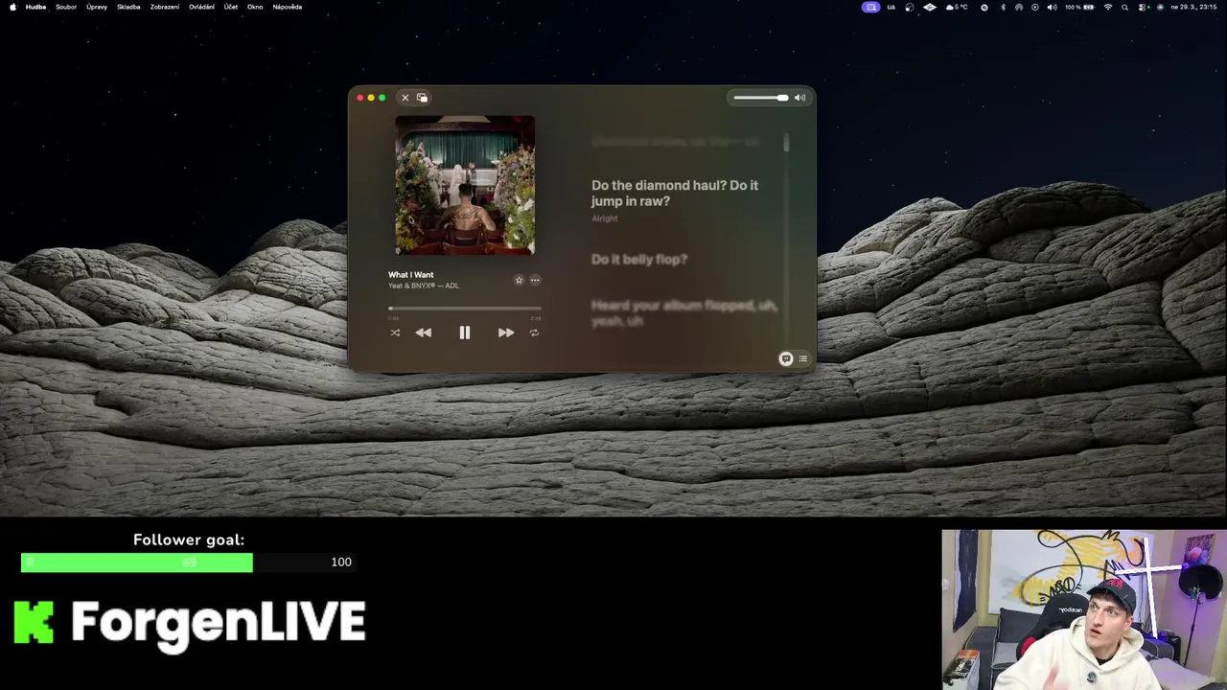
Task: Toggle repeat mode in the mini player
Action: (x=534, y=333)
